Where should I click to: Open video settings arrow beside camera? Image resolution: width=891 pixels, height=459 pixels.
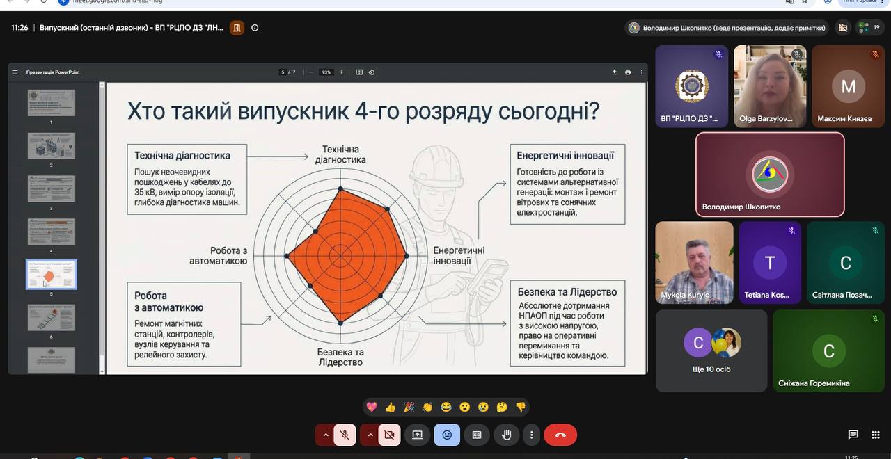370,435
